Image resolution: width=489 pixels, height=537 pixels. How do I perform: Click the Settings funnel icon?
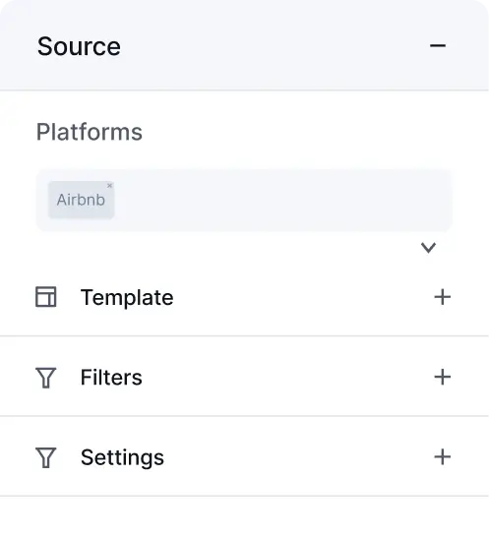pyautogui.click(x=46, y=457)
